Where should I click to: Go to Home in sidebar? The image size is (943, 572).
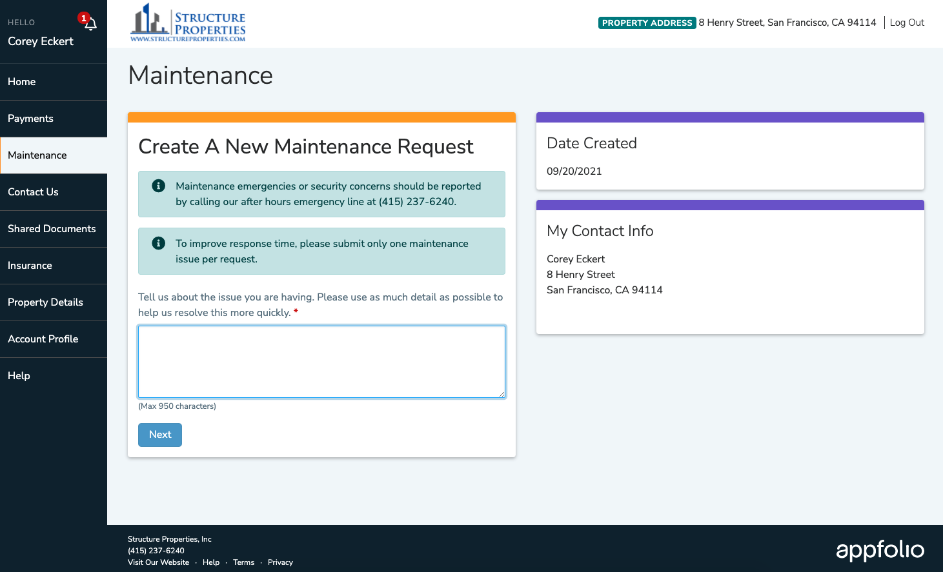pyautogui.click(x=54, y=82)
